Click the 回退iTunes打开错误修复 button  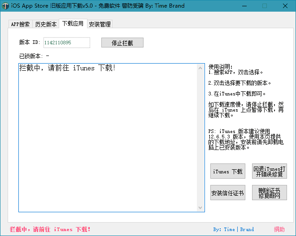pos(269,171)
